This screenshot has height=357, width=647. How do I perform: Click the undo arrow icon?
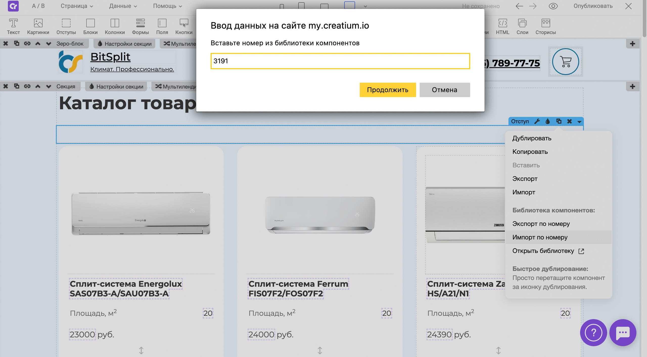point(519,6)
